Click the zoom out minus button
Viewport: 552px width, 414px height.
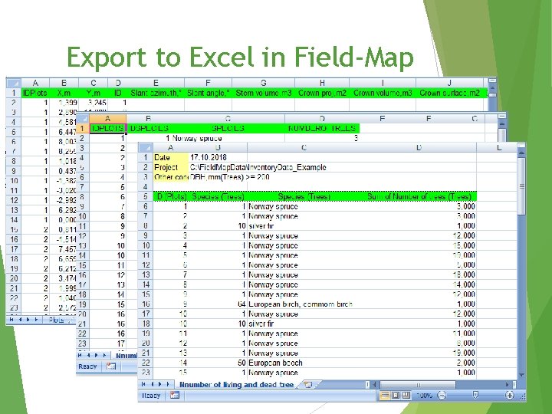tap(442, 396)
